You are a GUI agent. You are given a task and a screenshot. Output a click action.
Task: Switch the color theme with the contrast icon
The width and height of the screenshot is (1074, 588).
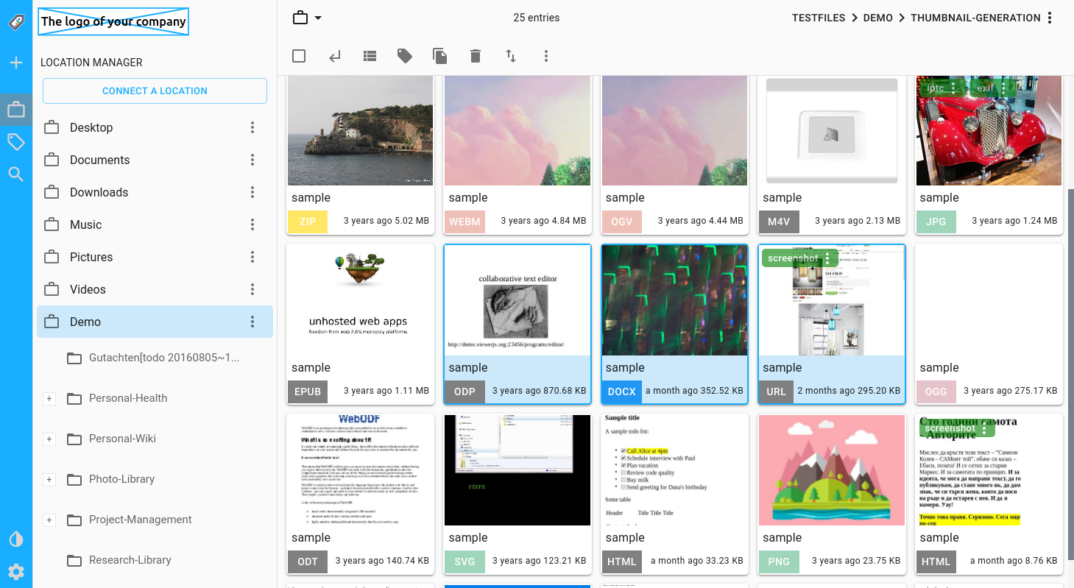16,539
